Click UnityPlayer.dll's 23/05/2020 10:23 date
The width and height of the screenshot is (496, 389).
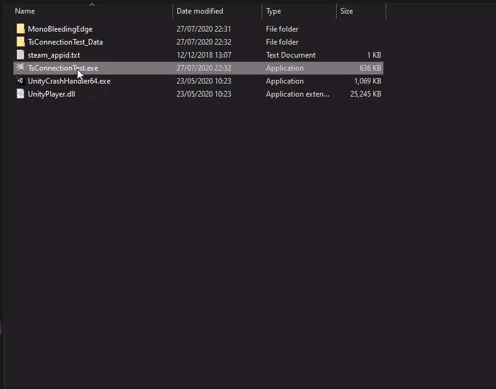204,94
